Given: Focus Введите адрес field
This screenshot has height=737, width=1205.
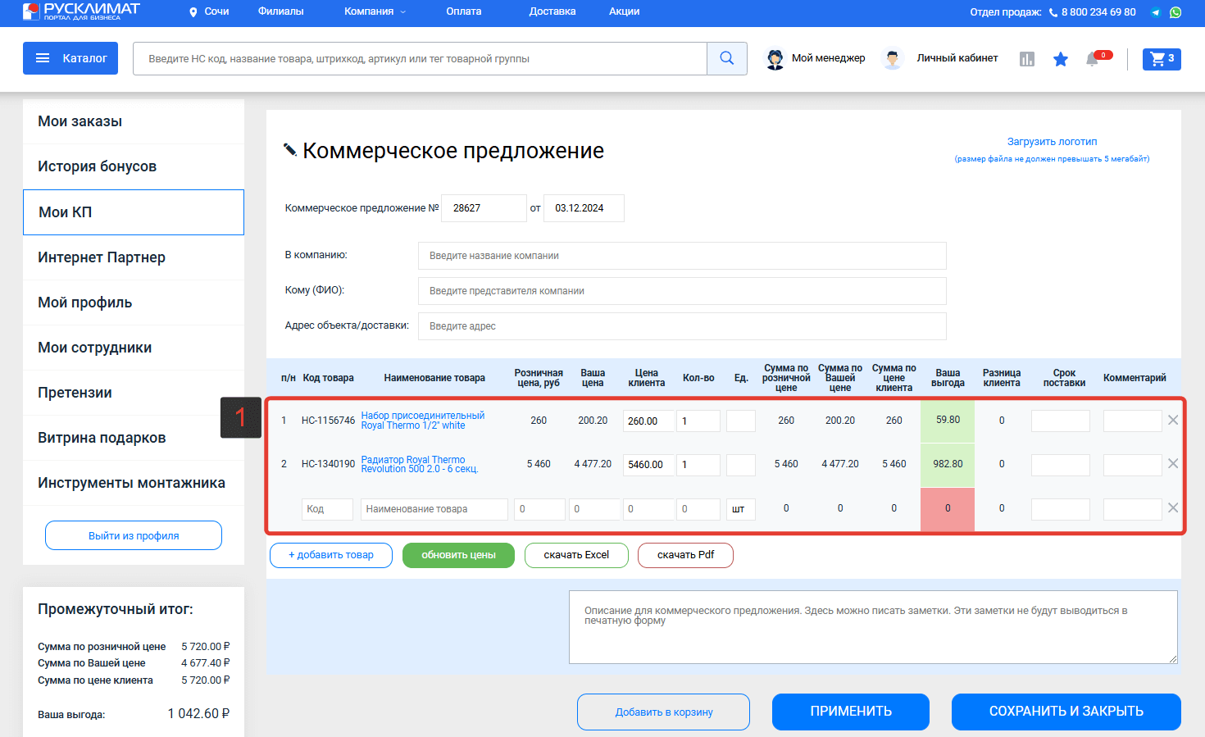Looking at the screenshot, I should coord(682,326).
